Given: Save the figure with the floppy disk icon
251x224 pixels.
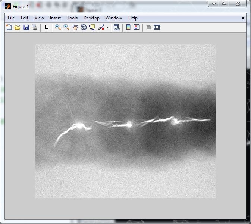Looking at the screenshot, I should [26, 27].
